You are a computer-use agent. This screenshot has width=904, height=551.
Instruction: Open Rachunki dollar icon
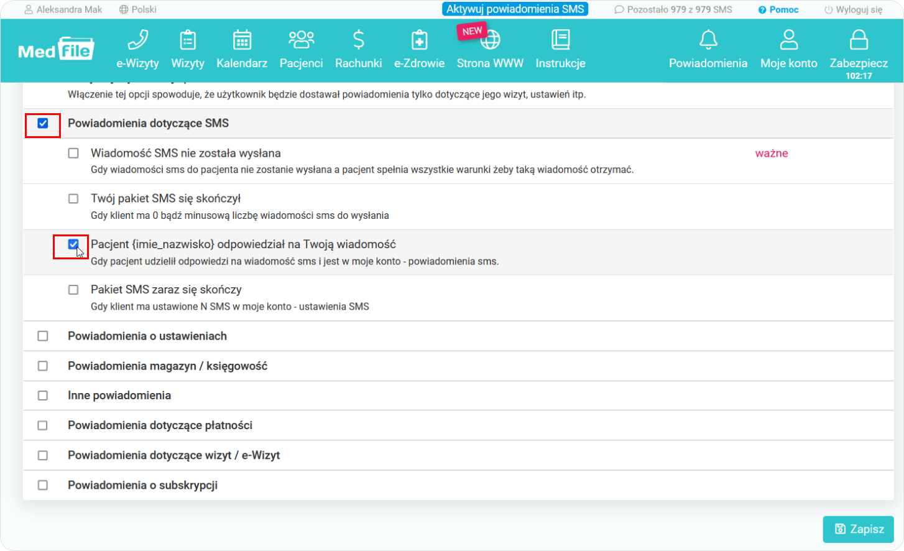tap(359, 40)
